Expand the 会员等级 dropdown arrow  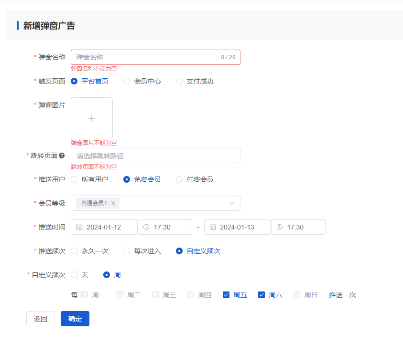click(x=232, y=203)
